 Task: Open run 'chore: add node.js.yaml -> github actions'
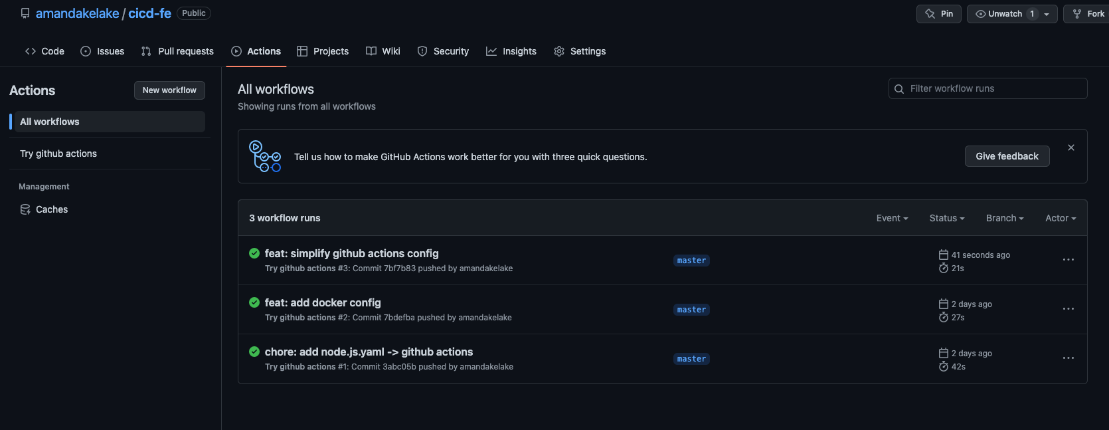[369, 352]
